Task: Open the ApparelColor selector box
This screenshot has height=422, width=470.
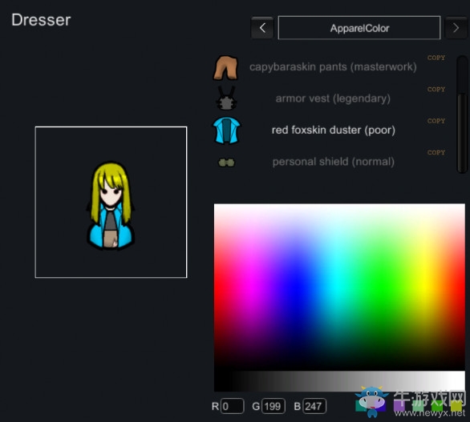Action: pyautogui.click(x=359, y=28)
